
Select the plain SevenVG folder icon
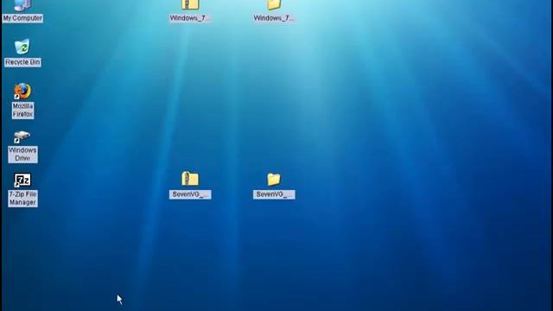(274, 185)
